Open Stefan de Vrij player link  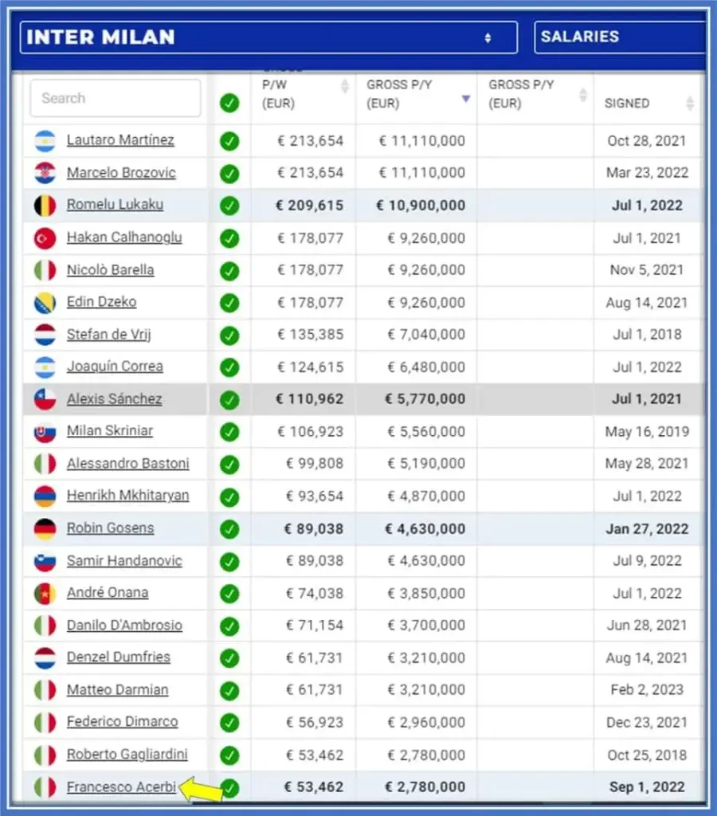point(109,334)
